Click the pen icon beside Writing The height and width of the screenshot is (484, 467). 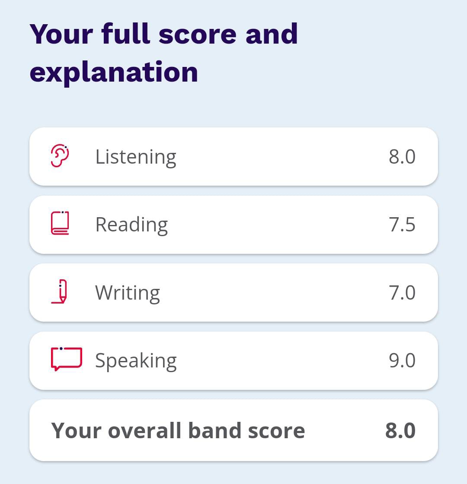click(61, 292)
